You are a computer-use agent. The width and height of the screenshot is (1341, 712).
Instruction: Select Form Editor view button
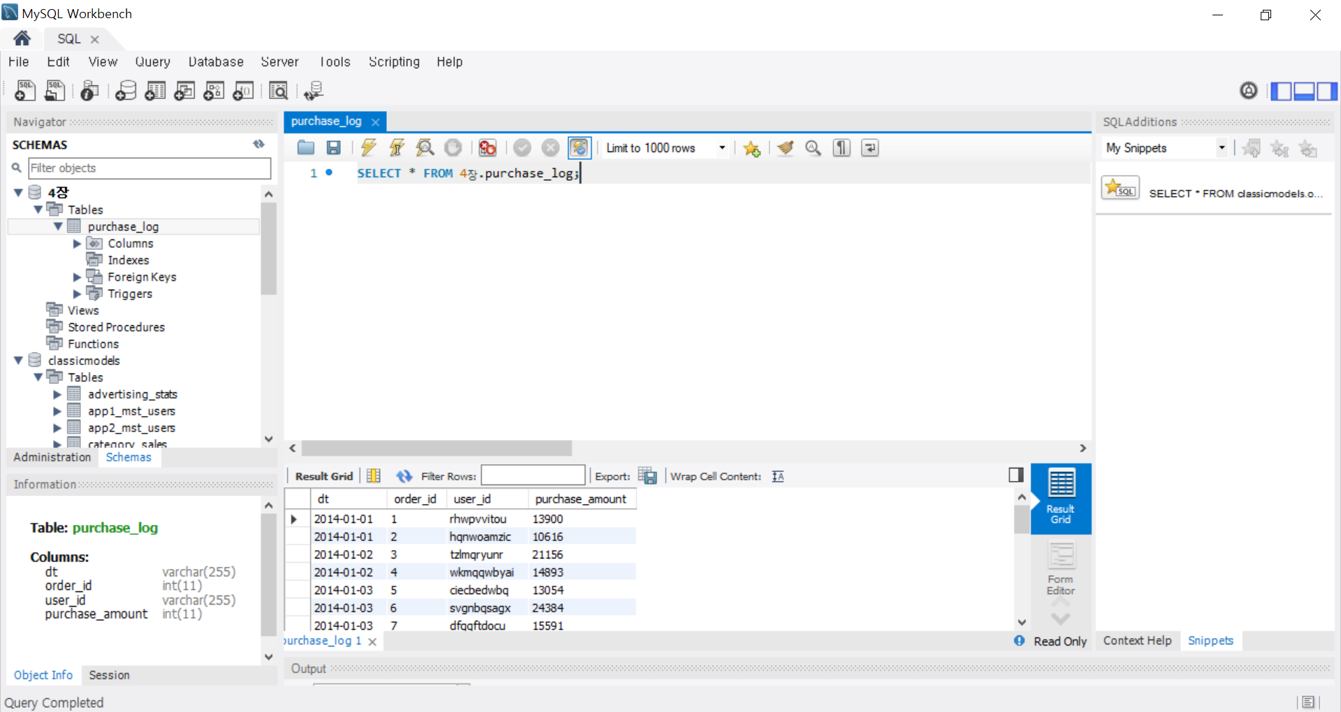(1061, 569)
